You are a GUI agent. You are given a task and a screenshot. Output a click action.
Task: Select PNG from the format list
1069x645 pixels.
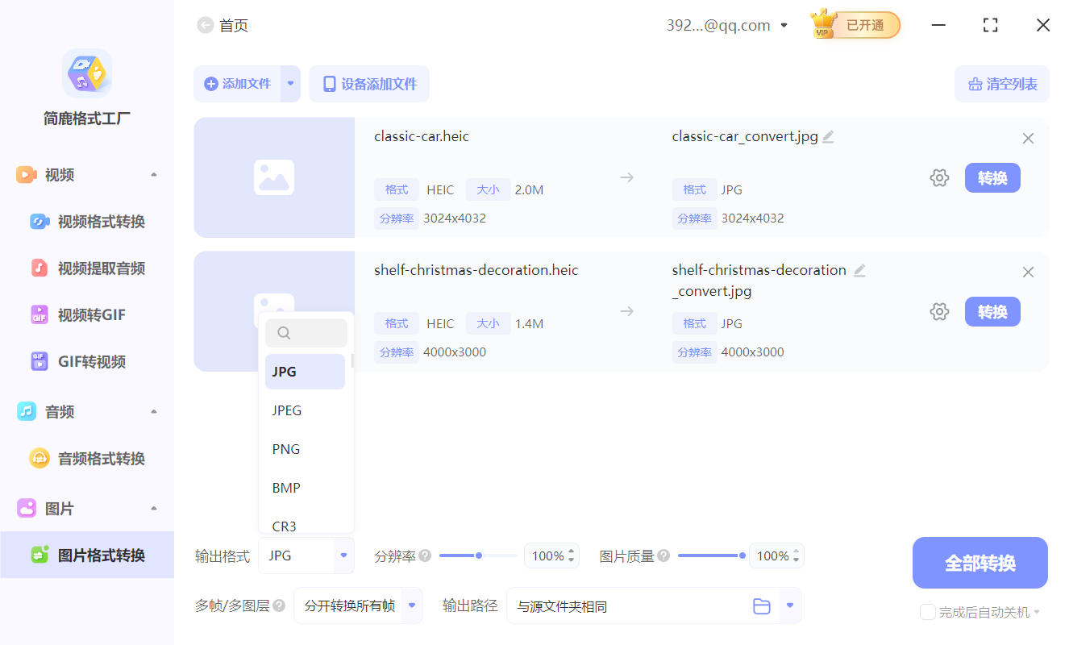(285, 448)
